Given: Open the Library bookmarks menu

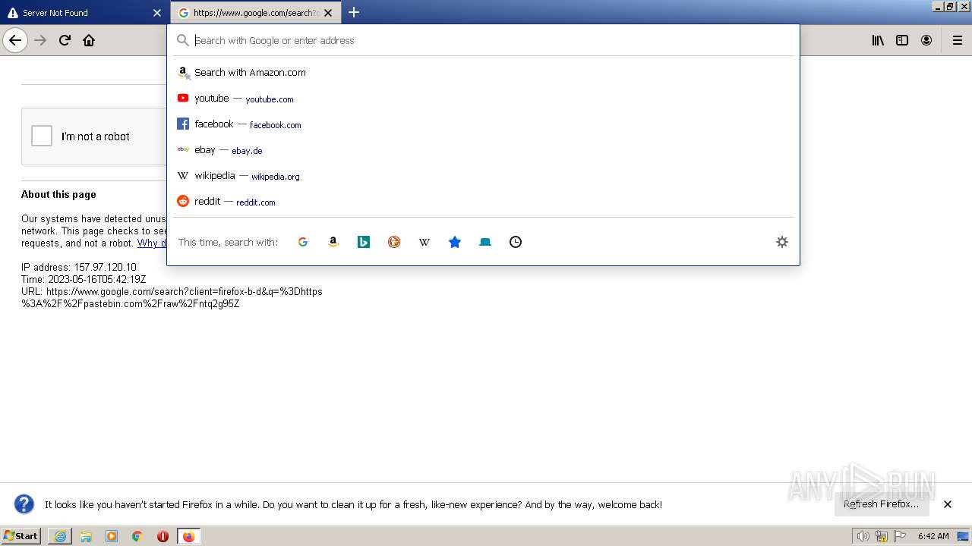Looking at the screenshot, I should coord(878,40).
